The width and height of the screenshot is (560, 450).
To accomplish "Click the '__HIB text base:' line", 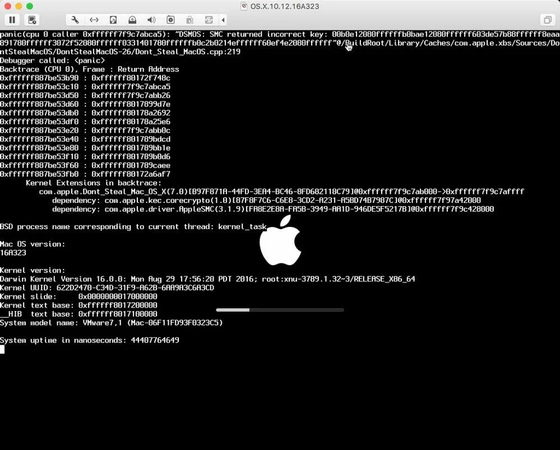I will click(78, 314).
